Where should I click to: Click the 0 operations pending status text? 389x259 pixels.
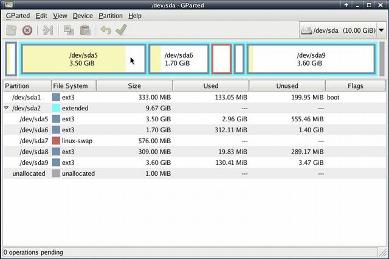pos(33,252)
